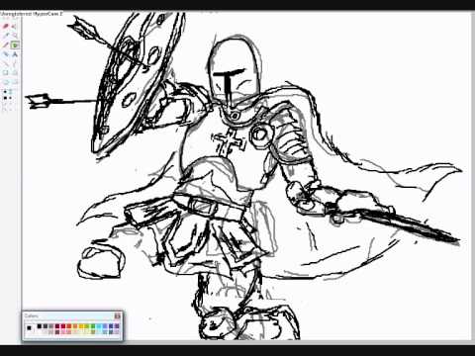
Task: Select the Magnifier zoom tool
Action: pyautogui.click(x=15, y=35)
